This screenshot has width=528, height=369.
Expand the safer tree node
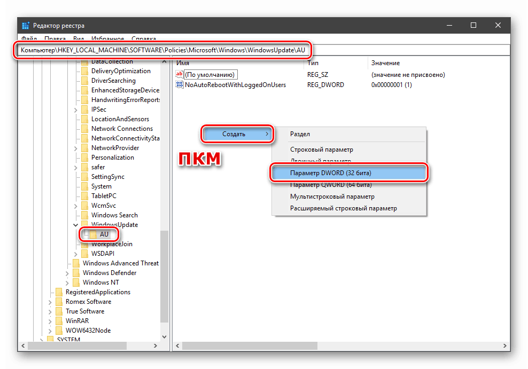76,168
